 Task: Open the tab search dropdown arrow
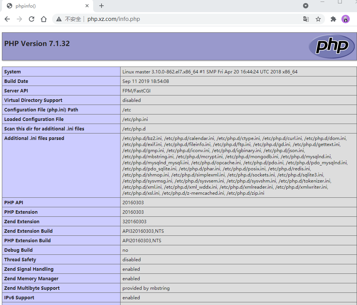tap(306, 6)
